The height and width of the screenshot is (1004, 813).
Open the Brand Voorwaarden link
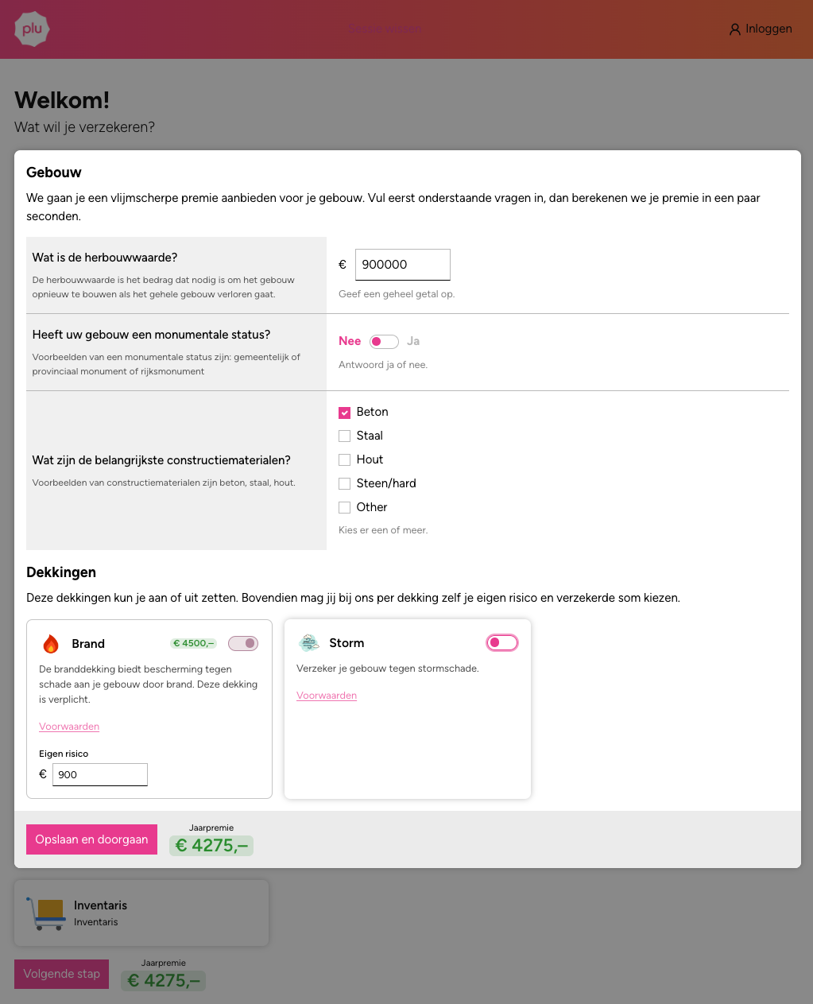(x=69, y=727)
